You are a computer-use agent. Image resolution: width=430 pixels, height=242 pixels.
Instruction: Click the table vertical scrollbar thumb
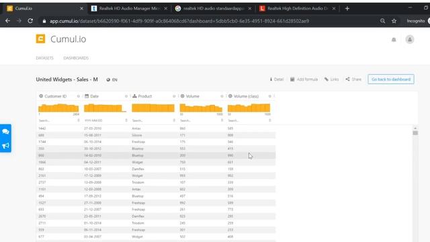[415, 133]
